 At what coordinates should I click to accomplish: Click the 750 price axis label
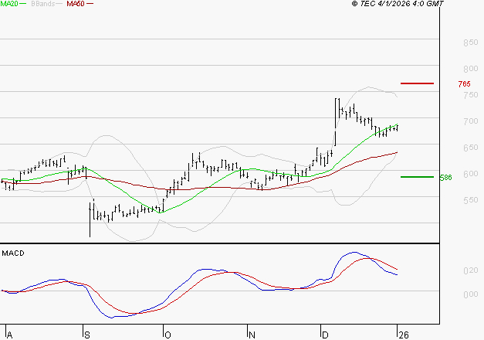pos(471,95)
